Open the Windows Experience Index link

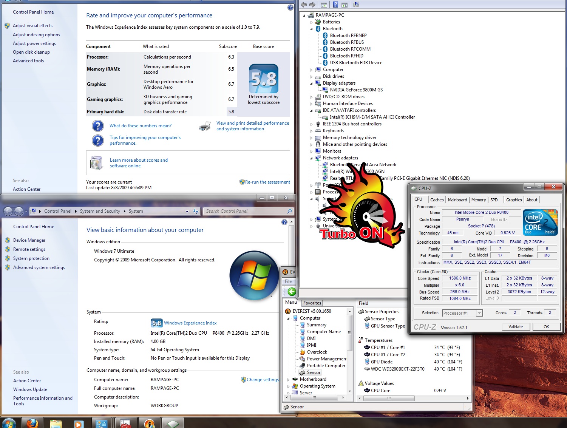click(x=190, y=323)
